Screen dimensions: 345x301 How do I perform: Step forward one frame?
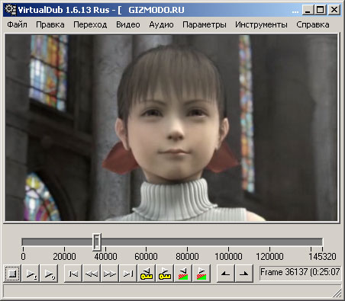click(x=110, y=274)
